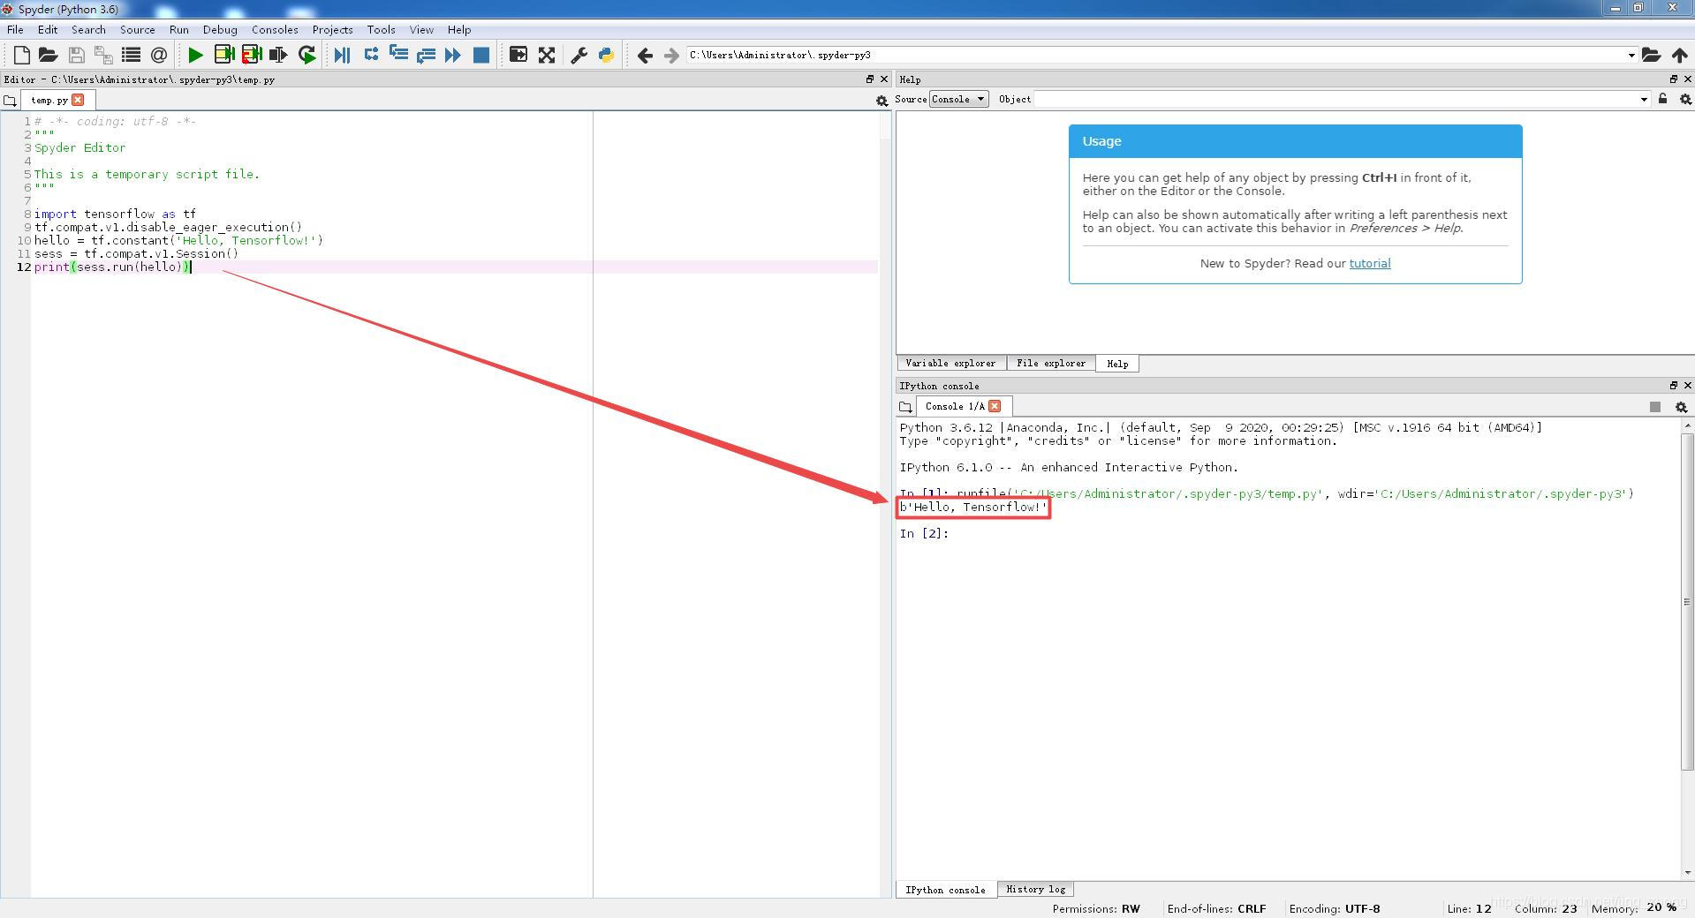
Task: Continue execution with double-arrow icon
Action: 453,55
